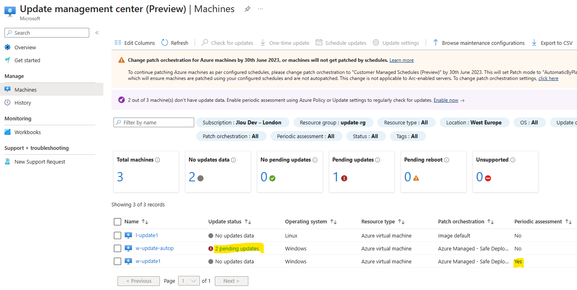Sort by the Operating system column arrows
The height and width of the screenshot is (290, 577).
(x=334, y=222)
